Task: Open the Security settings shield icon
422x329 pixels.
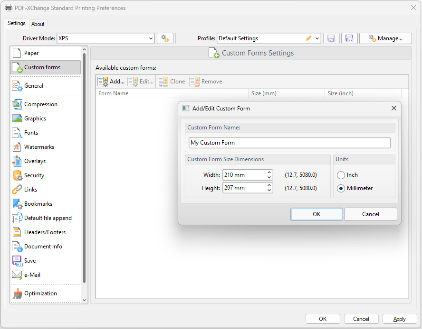Action: click(17, 175)
